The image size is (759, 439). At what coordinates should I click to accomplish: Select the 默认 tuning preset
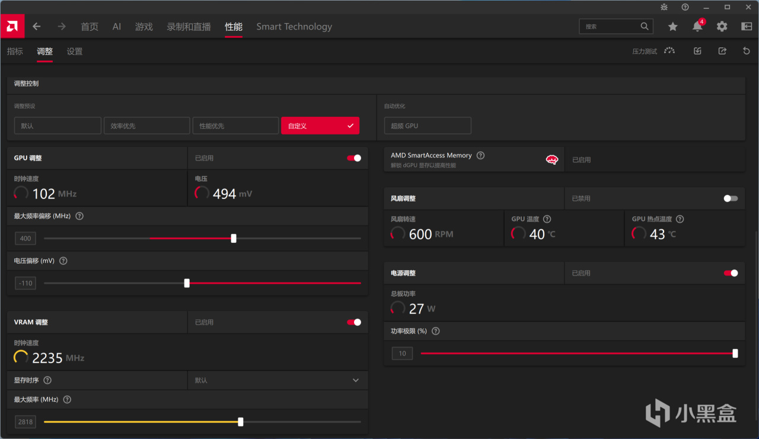(x=58, y=126)
